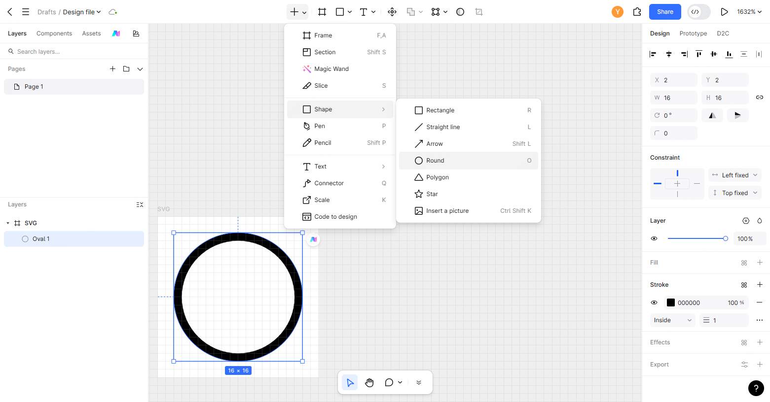Viewport: 770px width, 402px height.
Task: Click the Search layers input field
Action: click(74, 51)
